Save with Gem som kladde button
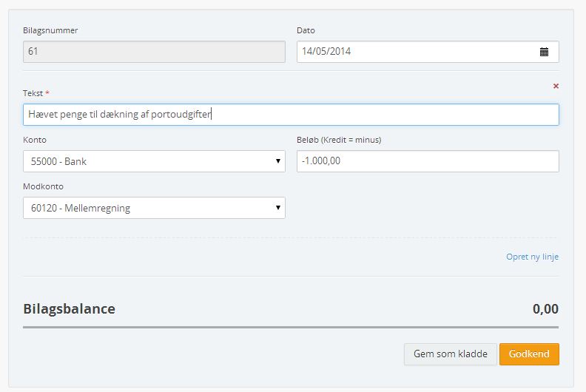 coord(451,354)
